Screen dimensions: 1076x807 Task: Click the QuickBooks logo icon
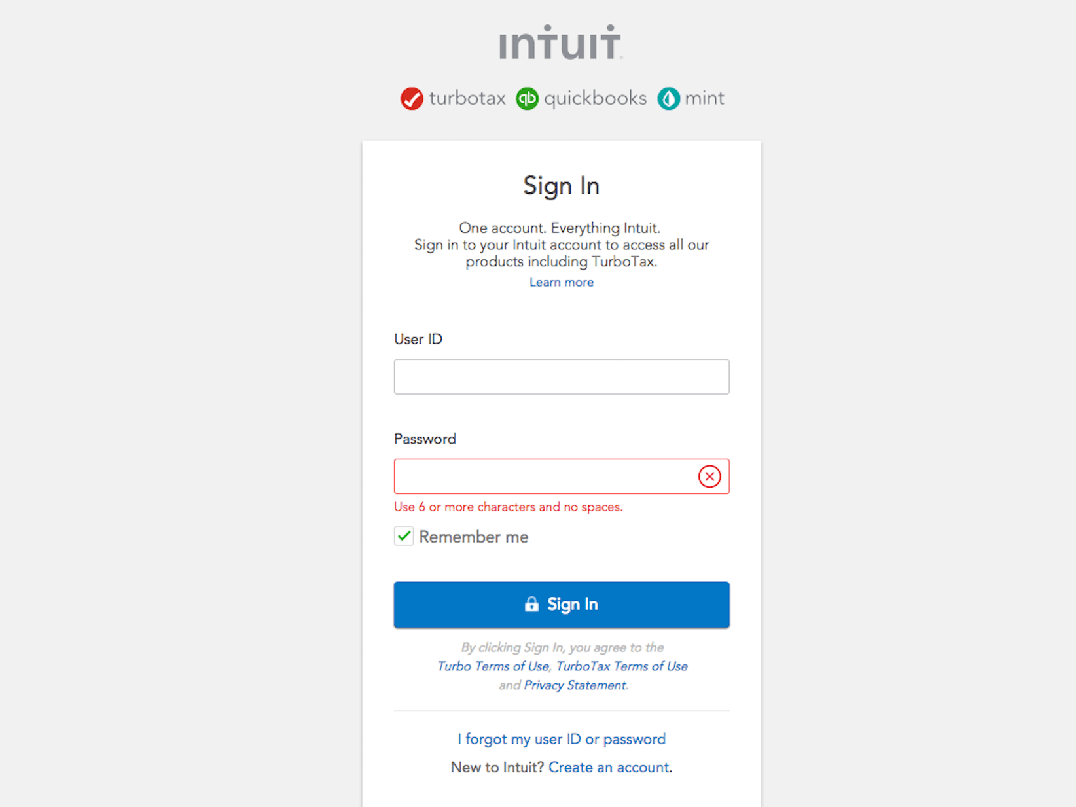528,98
